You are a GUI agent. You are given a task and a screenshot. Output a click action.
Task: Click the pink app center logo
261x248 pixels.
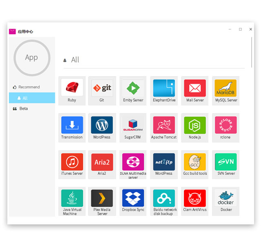[x=12, y=31]
